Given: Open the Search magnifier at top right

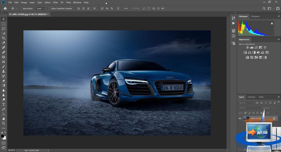Looking at the screenshot, I should coord(264,8).
